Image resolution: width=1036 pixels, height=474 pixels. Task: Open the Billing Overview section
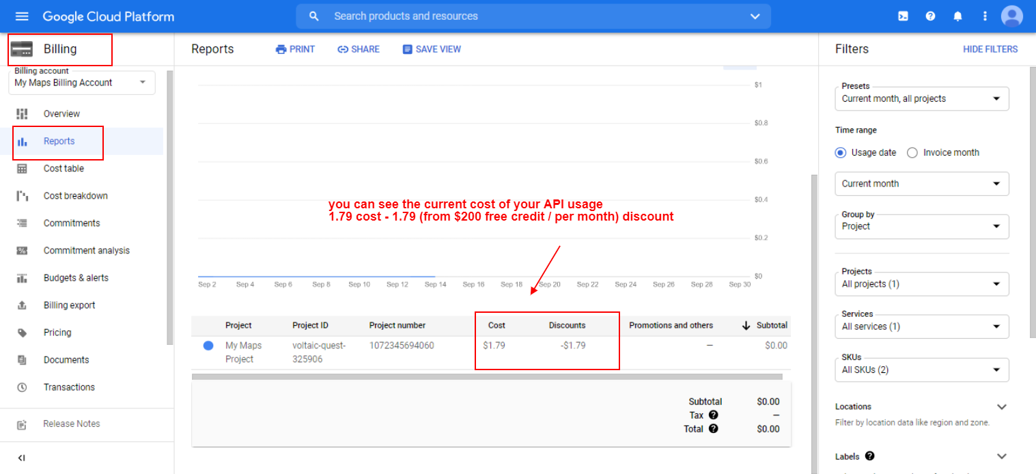coord(61,113)
